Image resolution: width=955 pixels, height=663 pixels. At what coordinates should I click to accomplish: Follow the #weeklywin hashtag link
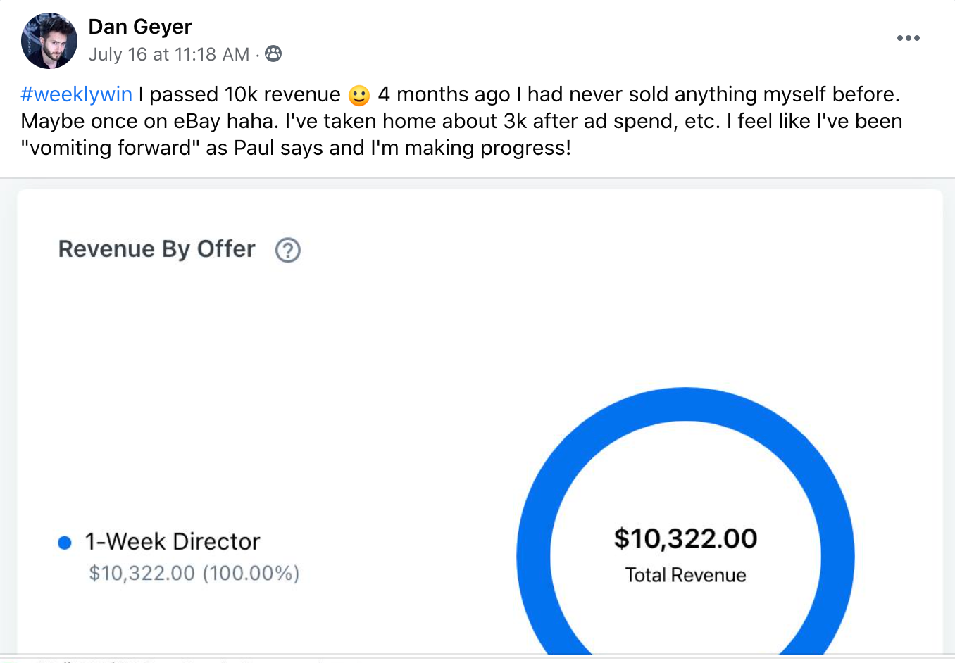pyautogui.click(x=76, y=94)
